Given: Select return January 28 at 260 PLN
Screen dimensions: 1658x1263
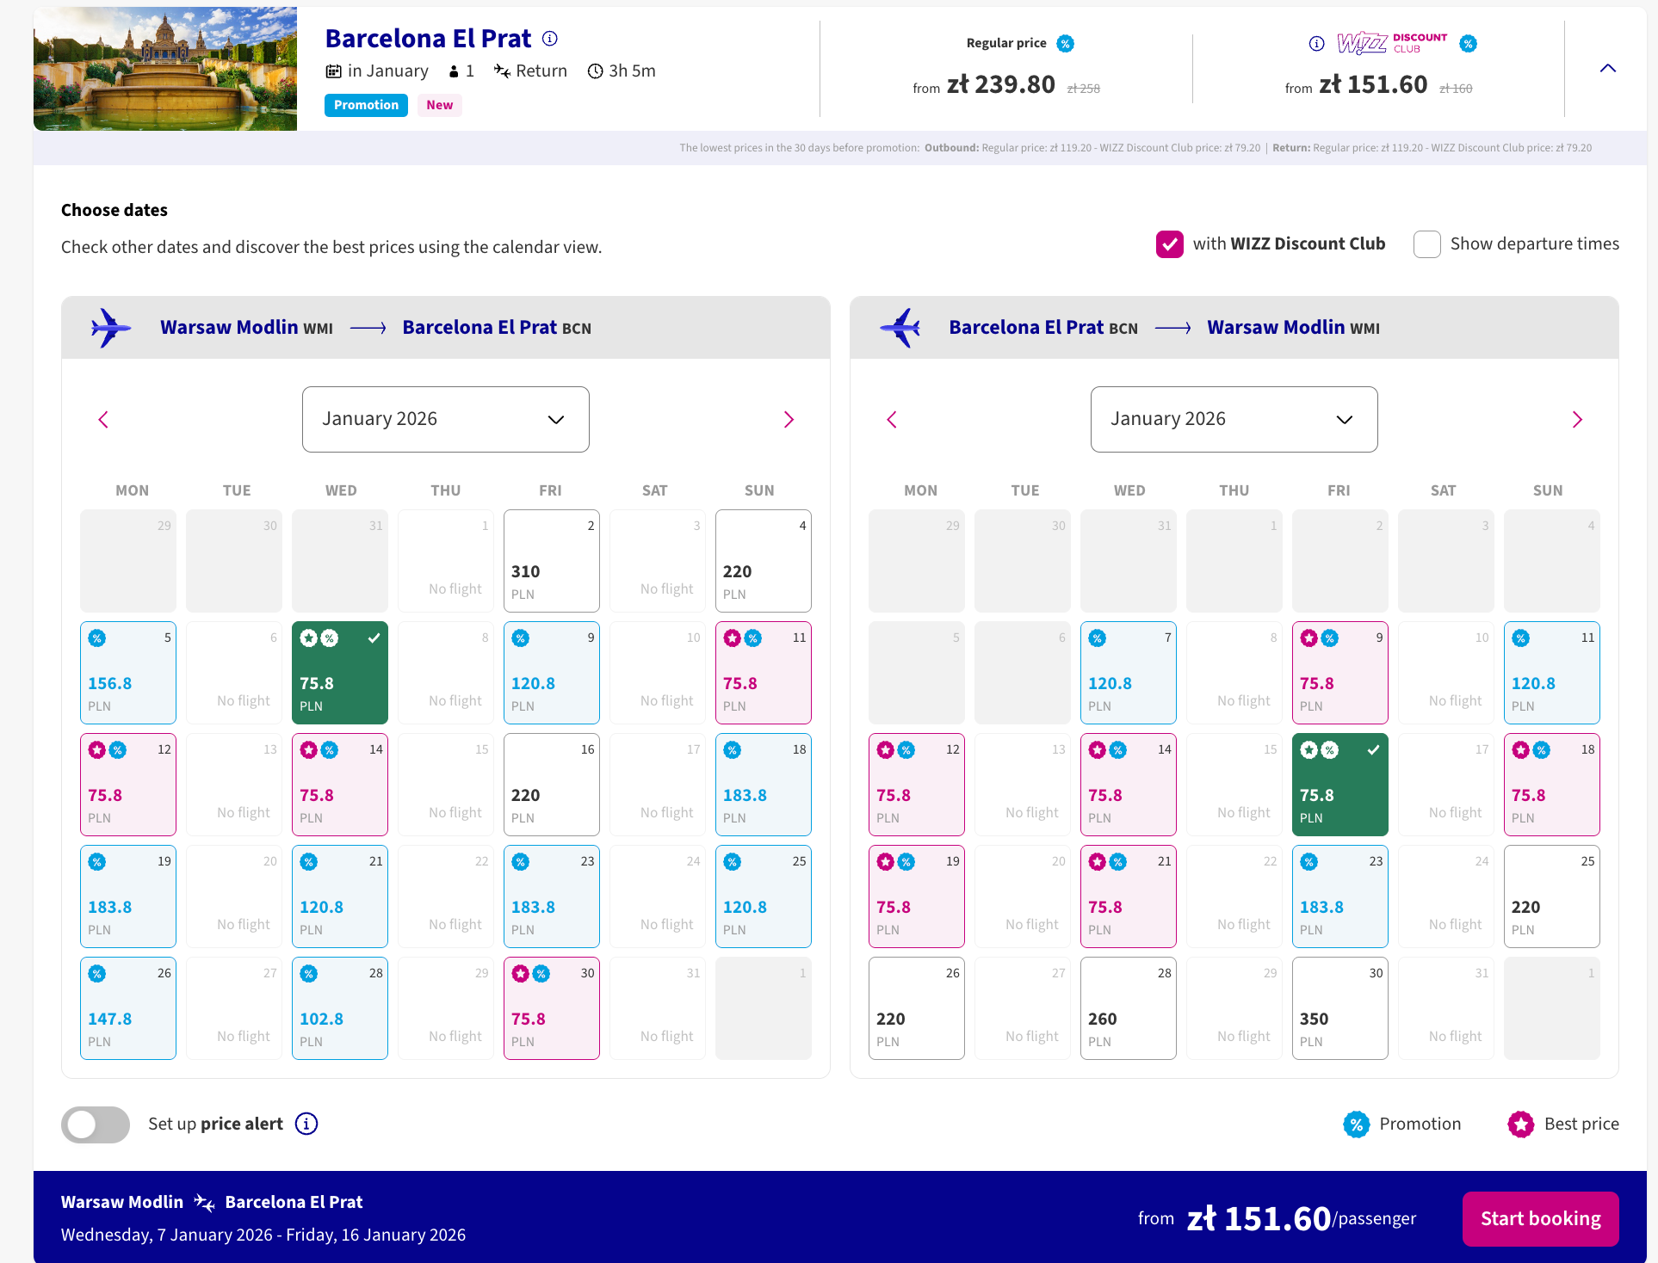Looking at the screenshot, I should coord(1128,1007).
